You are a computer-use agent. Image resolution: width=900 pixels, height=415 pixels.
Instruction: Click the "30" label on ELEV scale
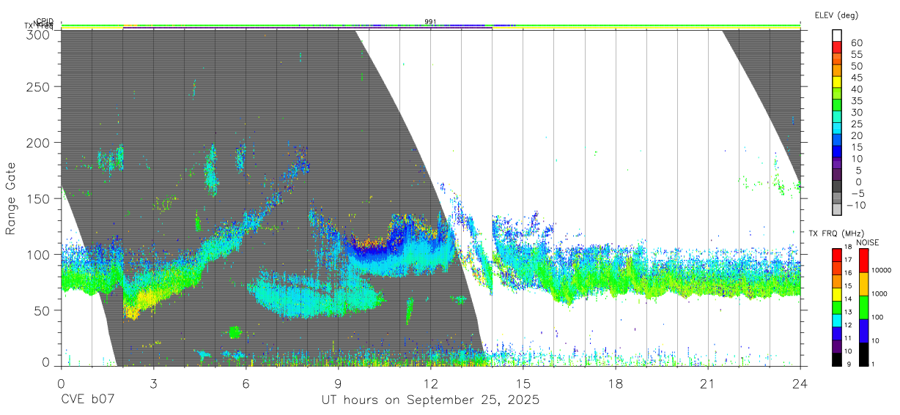click(x=856, y=113)
